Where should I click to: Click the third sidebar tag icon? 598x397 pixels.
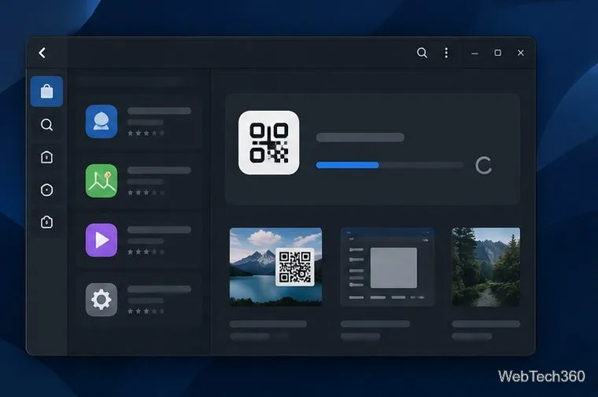coord(46,157)
